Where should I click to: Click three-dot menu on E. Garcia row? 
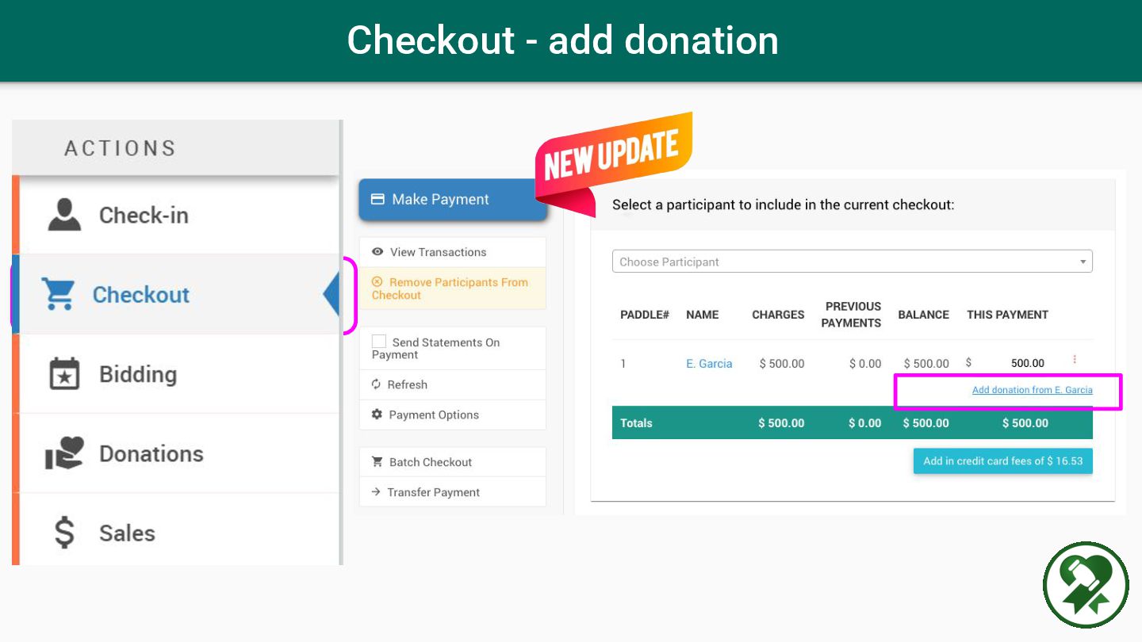click(x=1075, y=360)
